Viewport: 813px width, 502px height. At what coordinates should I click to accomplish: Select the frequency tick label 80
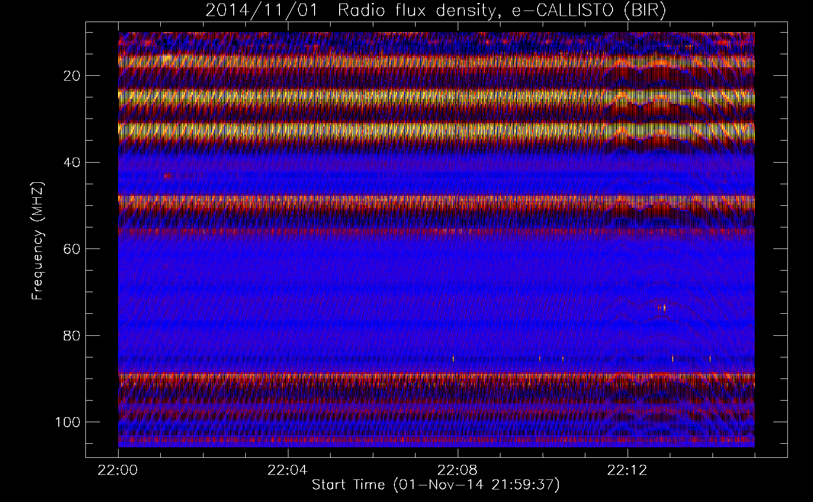72,335
